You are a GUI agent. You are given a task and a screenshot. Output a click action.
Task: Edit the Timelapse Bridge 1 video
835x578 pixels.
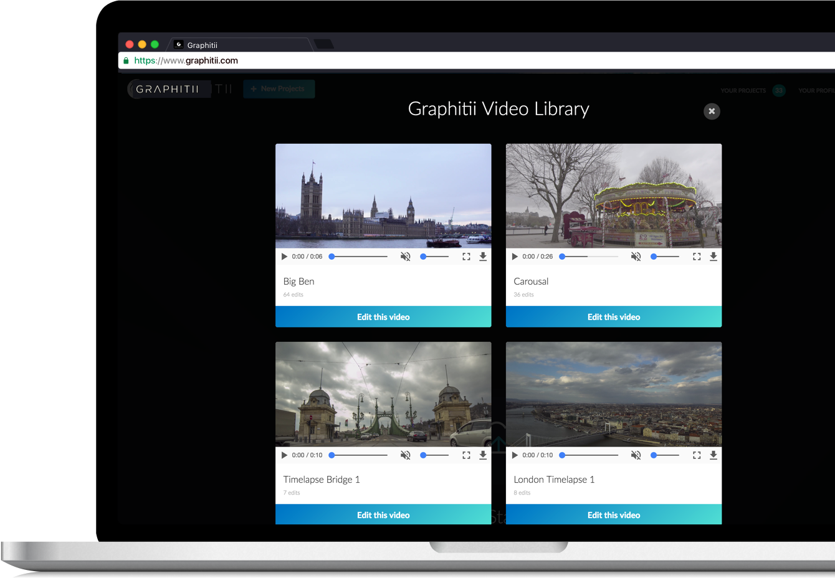point(383,514)
